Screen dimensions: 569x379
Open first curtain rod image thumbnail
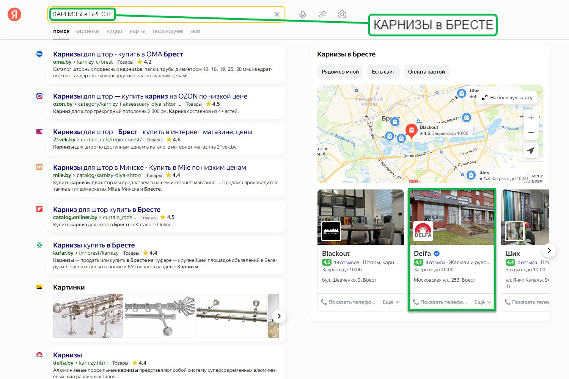88,316
